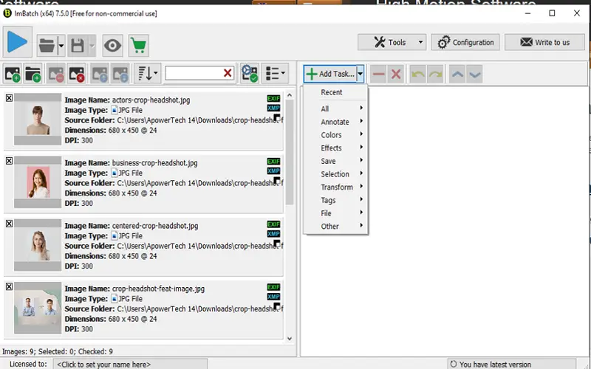Select the crop-headshot-feat-image.jpg thumbnail
The width and height of the screenshot is (591, 369).
tap(38, 308)
